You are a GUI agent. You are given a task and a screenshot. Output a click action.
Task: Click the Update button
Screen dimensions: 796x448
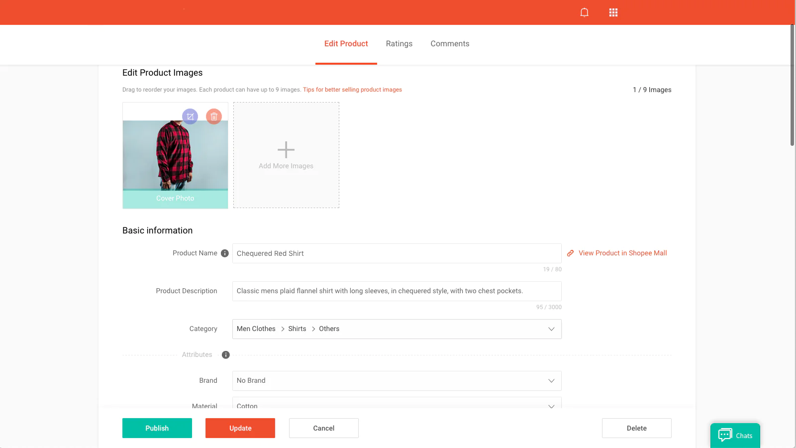coord(240,428)
